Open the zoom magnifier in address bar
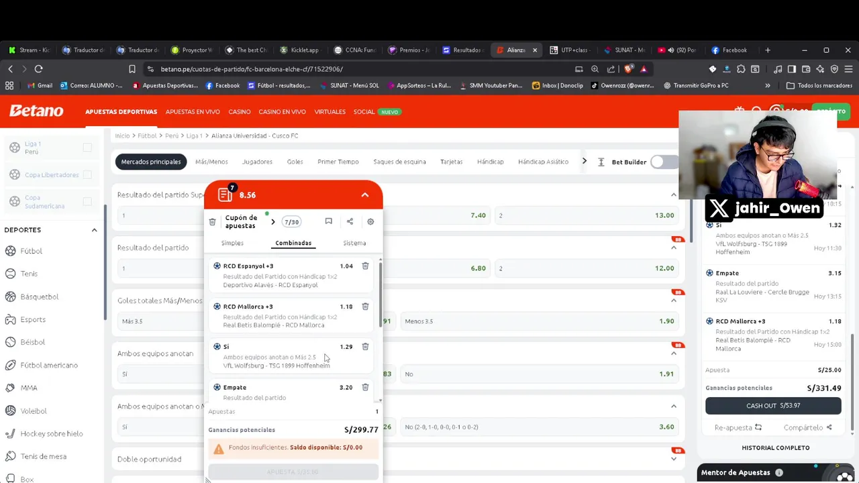The image size is (859, 483). [595, 69]
